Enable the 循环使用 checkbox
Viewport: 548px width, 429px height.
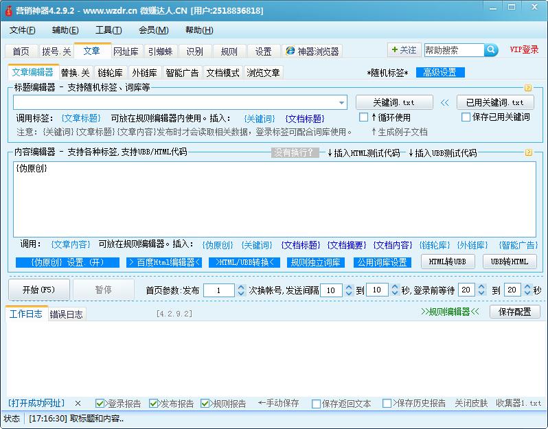pos(364,117)
